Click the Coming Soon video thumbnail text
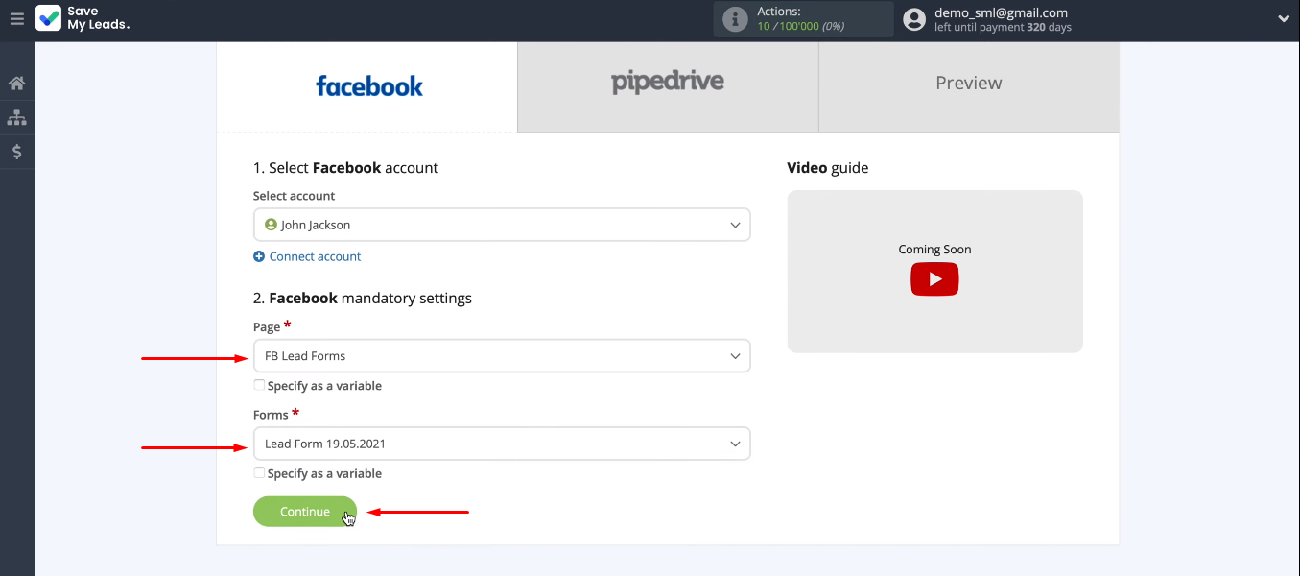The width and height of the screenshot is (1300, 576). pos(934,250)
